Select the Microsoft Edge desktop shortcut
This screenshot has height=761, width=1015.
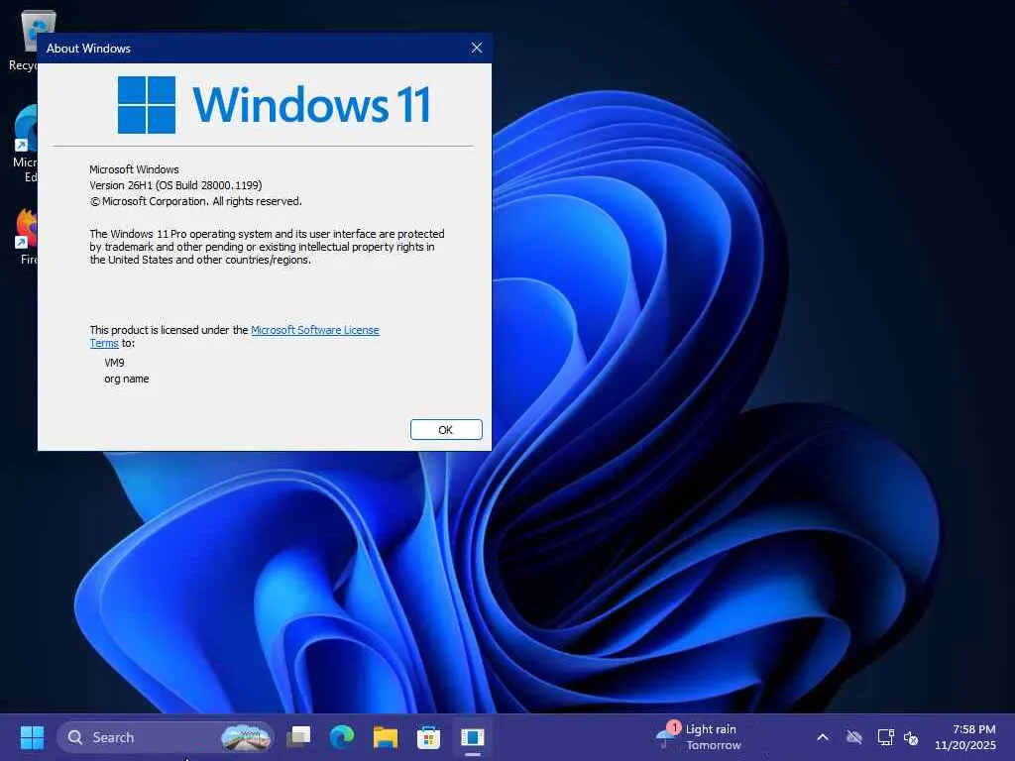[x=25, y=144]
